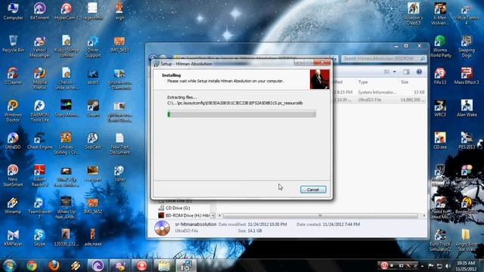The width and height of the screenshot is (484, 272).
Task: Select CD Drive (G:) in navigation pane
Action: (x=178, y=209)
